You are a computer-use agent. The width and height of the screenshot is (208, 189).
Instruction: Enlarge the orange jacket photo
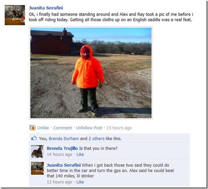coord(91,73)
